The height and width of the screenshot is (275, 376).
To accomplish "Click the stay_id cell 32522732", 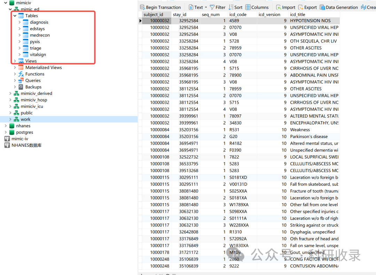I will click(x=186, y=157).
